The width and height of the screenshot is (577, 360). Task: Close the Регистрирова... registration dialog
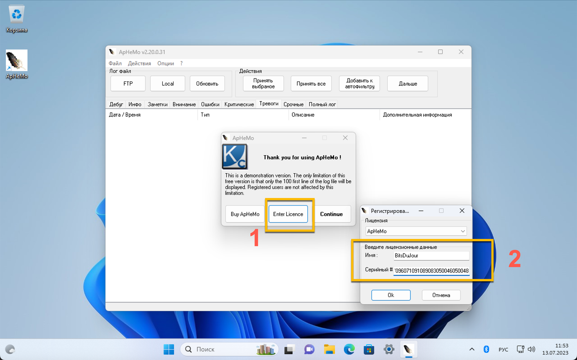(462, 211)
